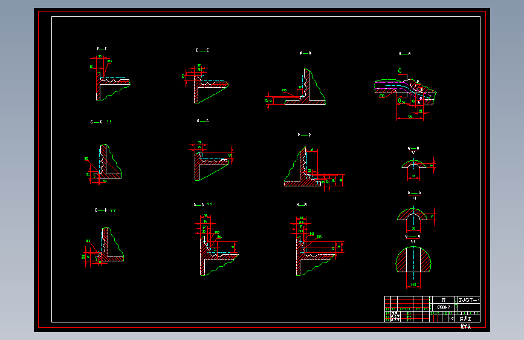Select the E—E section label at top middle
This screenshot has width=524, height=340.
point(202,50)
